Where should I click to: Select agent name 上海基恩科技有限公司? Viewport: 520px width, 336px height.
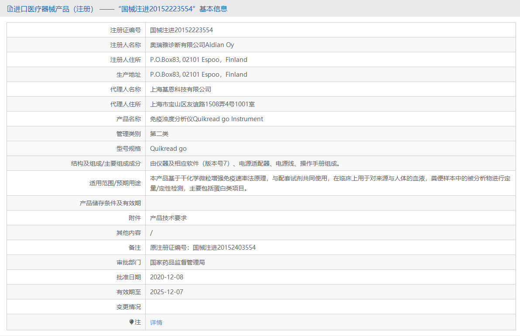(181, 89)
